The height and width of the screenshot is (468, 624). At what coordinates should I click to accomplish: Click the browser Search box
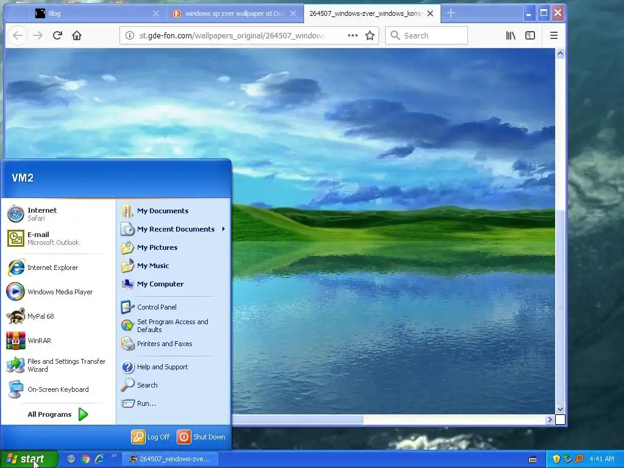[x=426, y=35]
